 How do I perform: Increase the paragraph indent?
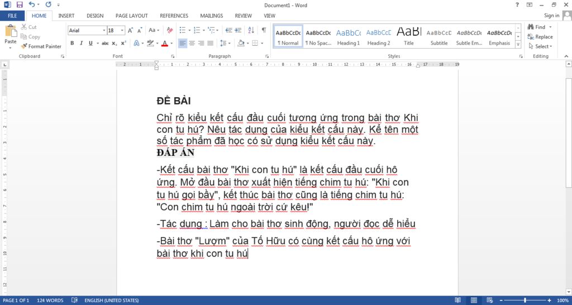(238, 30)
